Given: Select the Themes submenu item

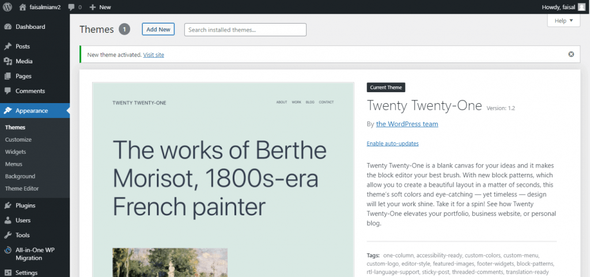Looking at the screenshot, I should (x=15, y=127).
